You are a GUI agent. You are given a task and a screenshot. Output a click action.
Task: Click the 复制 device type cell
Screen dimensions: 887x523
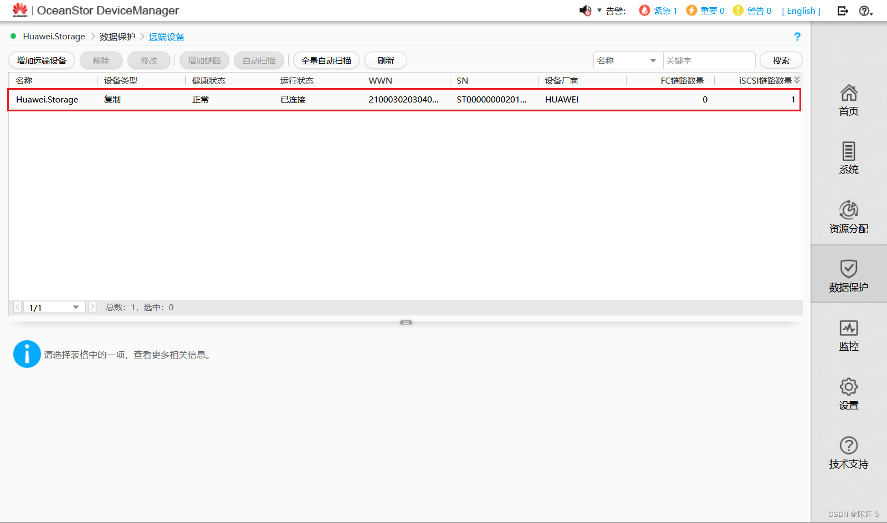(112, 100)
